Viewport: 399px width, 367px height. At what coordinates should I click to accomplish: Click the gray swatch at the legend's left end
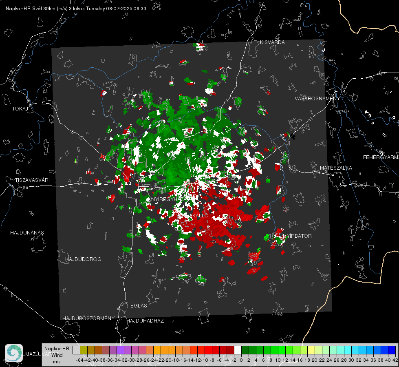coord(76,350)
